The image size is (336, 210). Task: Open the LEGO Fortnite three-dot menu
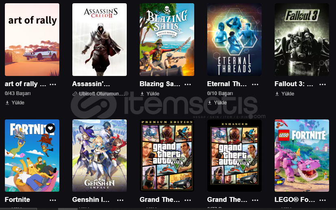323,200
